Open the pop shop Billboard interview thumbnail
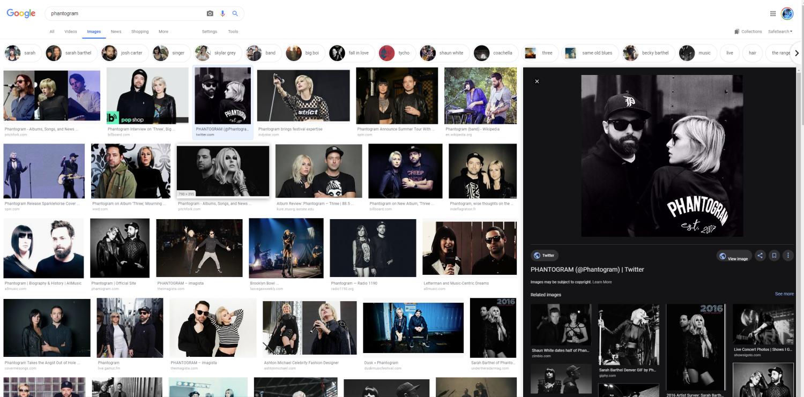This screenshot has width=804, height=397. (147, 96)
